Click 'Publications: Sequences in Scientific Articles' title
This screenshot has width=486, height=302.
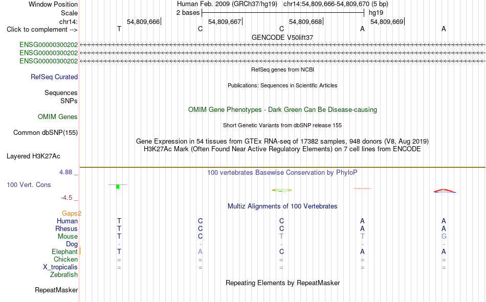click(x=282, y=85)
